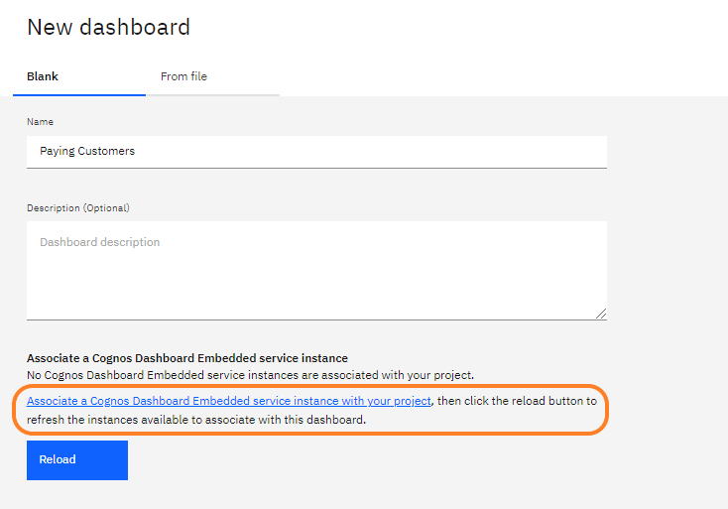The image size is (728, 509).
Task: Click the bold Associate service instance heading
Action: [187, 358]
